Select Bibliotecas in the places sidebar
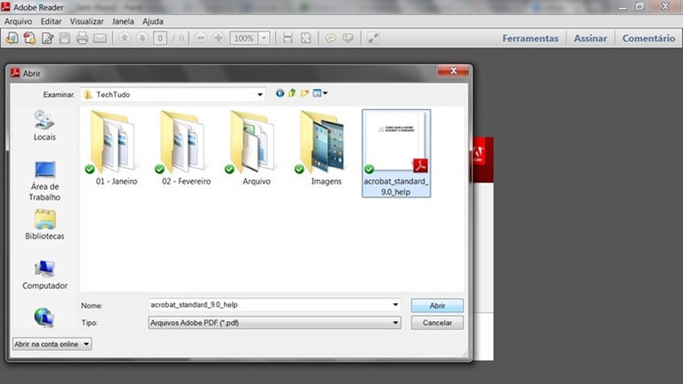The height and width of the screenshot is (384, 683). 44,225
